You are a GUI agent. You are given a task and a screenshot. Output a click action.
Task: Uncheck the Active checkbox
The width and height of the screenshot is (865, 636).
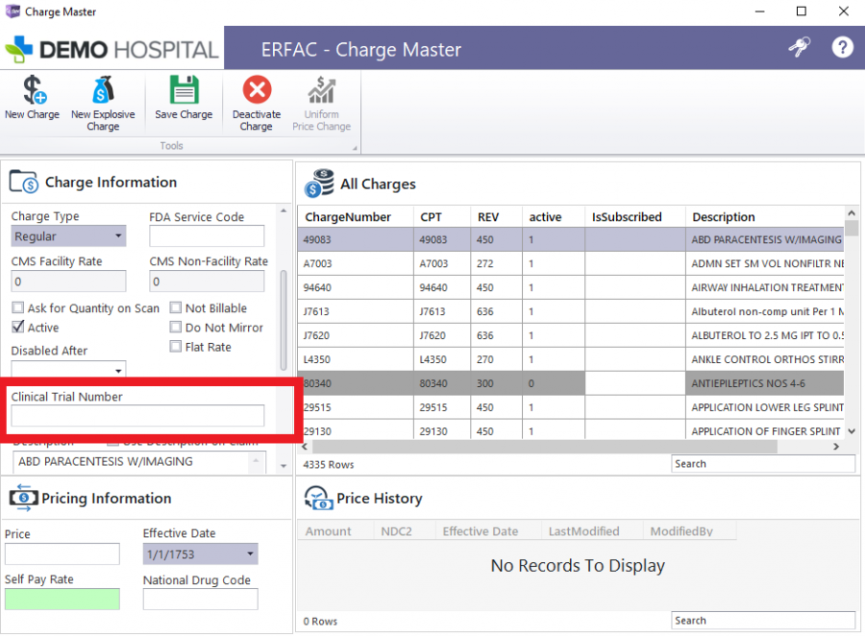tap(18, 327)
